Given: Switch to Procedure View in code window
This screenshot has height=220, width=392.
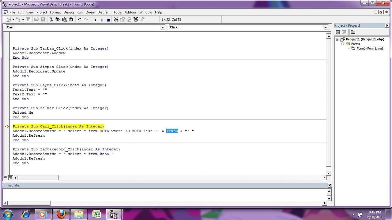Looking at the screenshot, I should [6, 178].
